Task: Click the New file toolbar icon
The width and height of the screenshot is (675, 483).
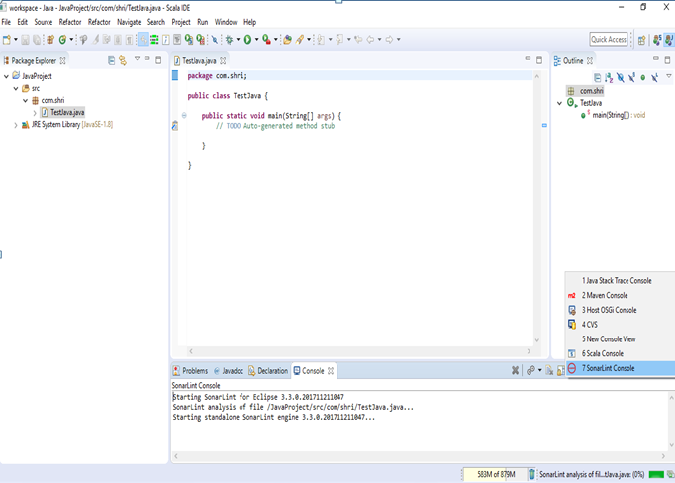Action: pyautogui.click(x=8, y=39)
